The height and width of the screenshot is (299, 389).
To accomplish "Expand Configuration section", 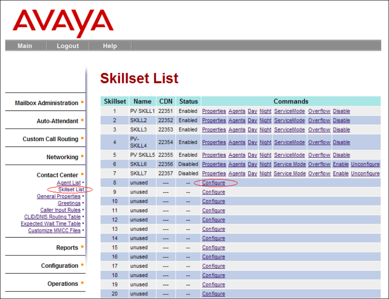I will click(60, 266).
